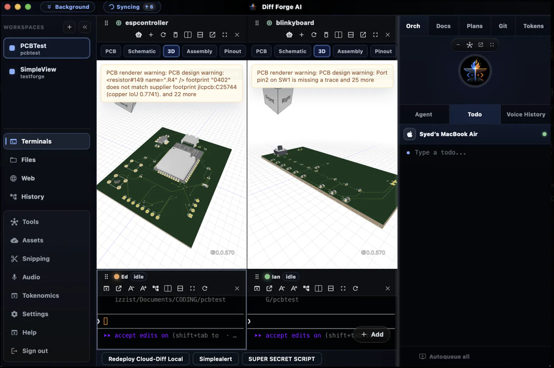
Task: Split Ian terminal horizontally
Action: tap(331, 288)
